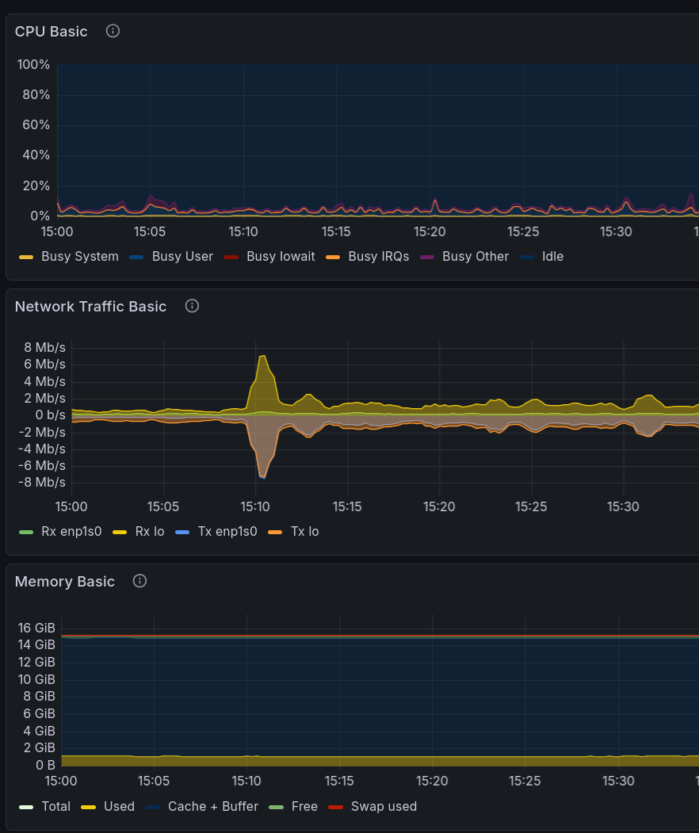
Task: Toggle the Busy Other series
Action: (x=476, y=256)
